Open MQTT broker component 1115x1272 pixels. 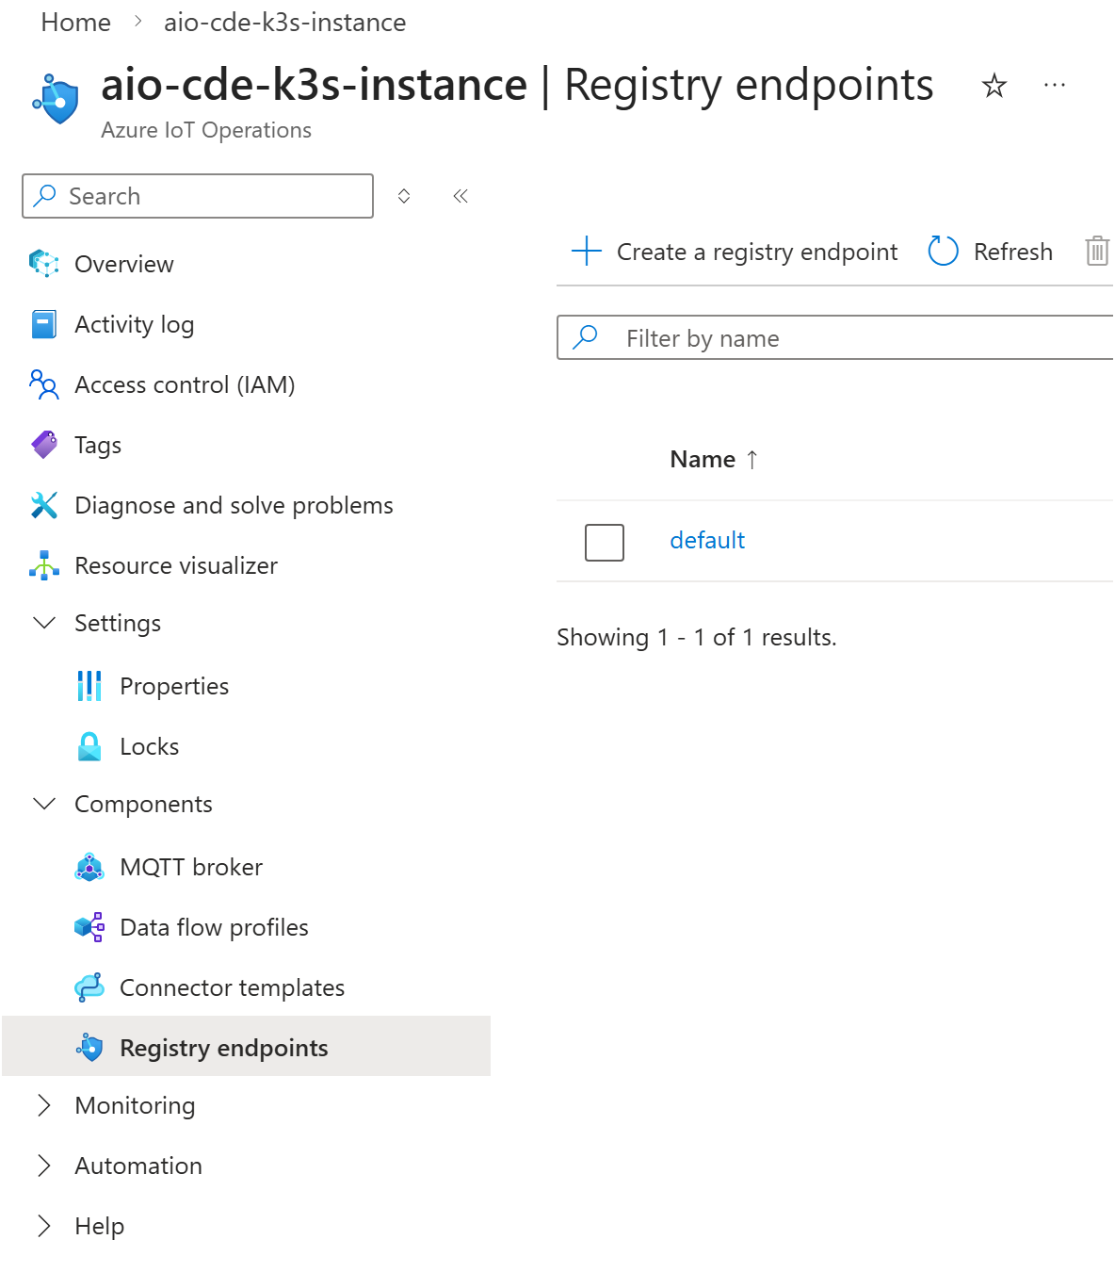[x=191, y=867]
